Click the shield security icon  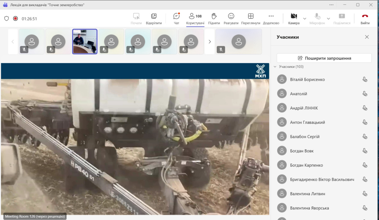click(6, 19)
